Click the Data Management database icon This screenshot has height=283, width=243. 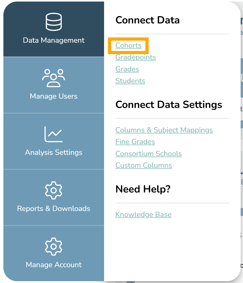(x=54, y=22)
